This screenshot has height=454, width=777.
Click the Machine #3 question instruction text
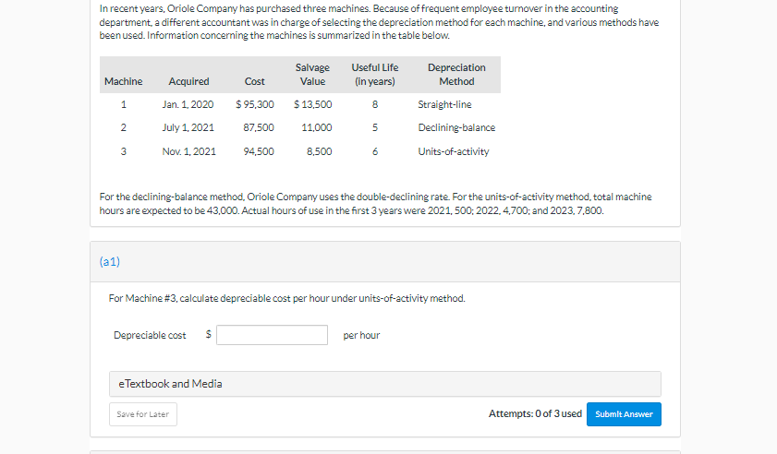pyautogui.click(x=287, y=299)
